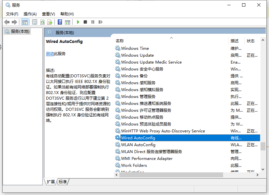Image resolution: width=269 pixels, height=195 pixels.
Task: Click the Forward arrow toolbar icon
Action: pos(14,22)
